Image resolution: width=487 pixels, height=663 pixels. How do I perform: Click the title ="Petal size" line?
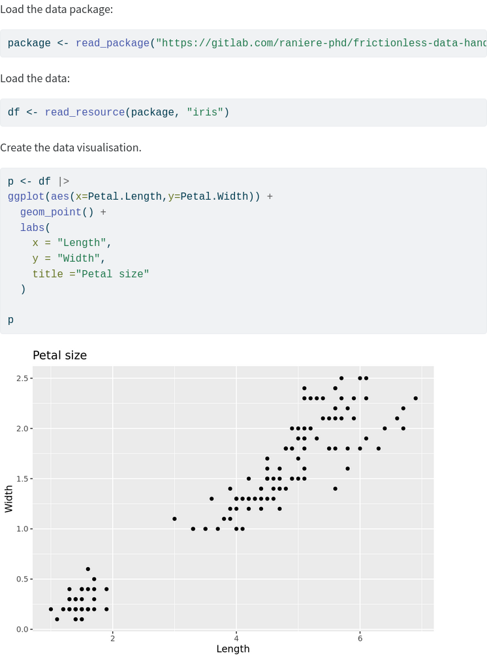(x=91, y=274)
